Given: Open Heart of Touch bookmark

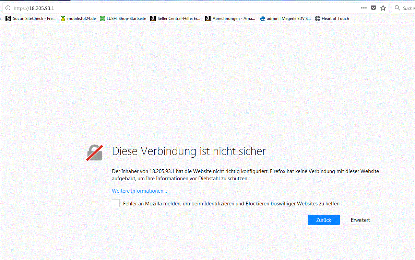Looking at the screenshot, I should (x=332, y=19).
